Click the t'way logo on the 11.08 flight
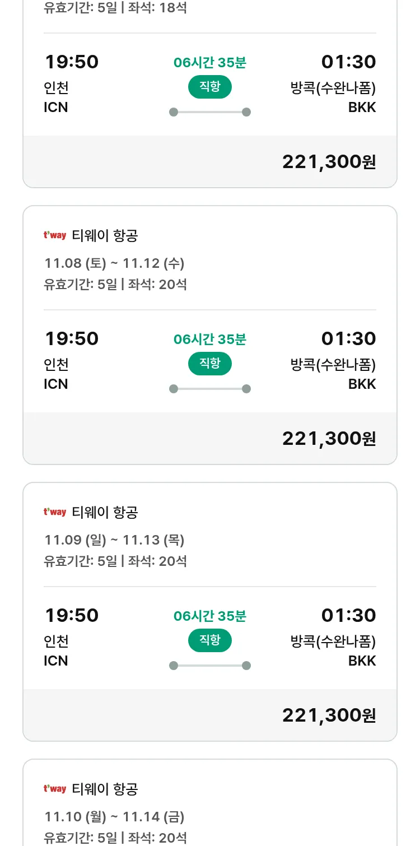The image size is (420, 846). pyautogui.click(x=55, y=235)
